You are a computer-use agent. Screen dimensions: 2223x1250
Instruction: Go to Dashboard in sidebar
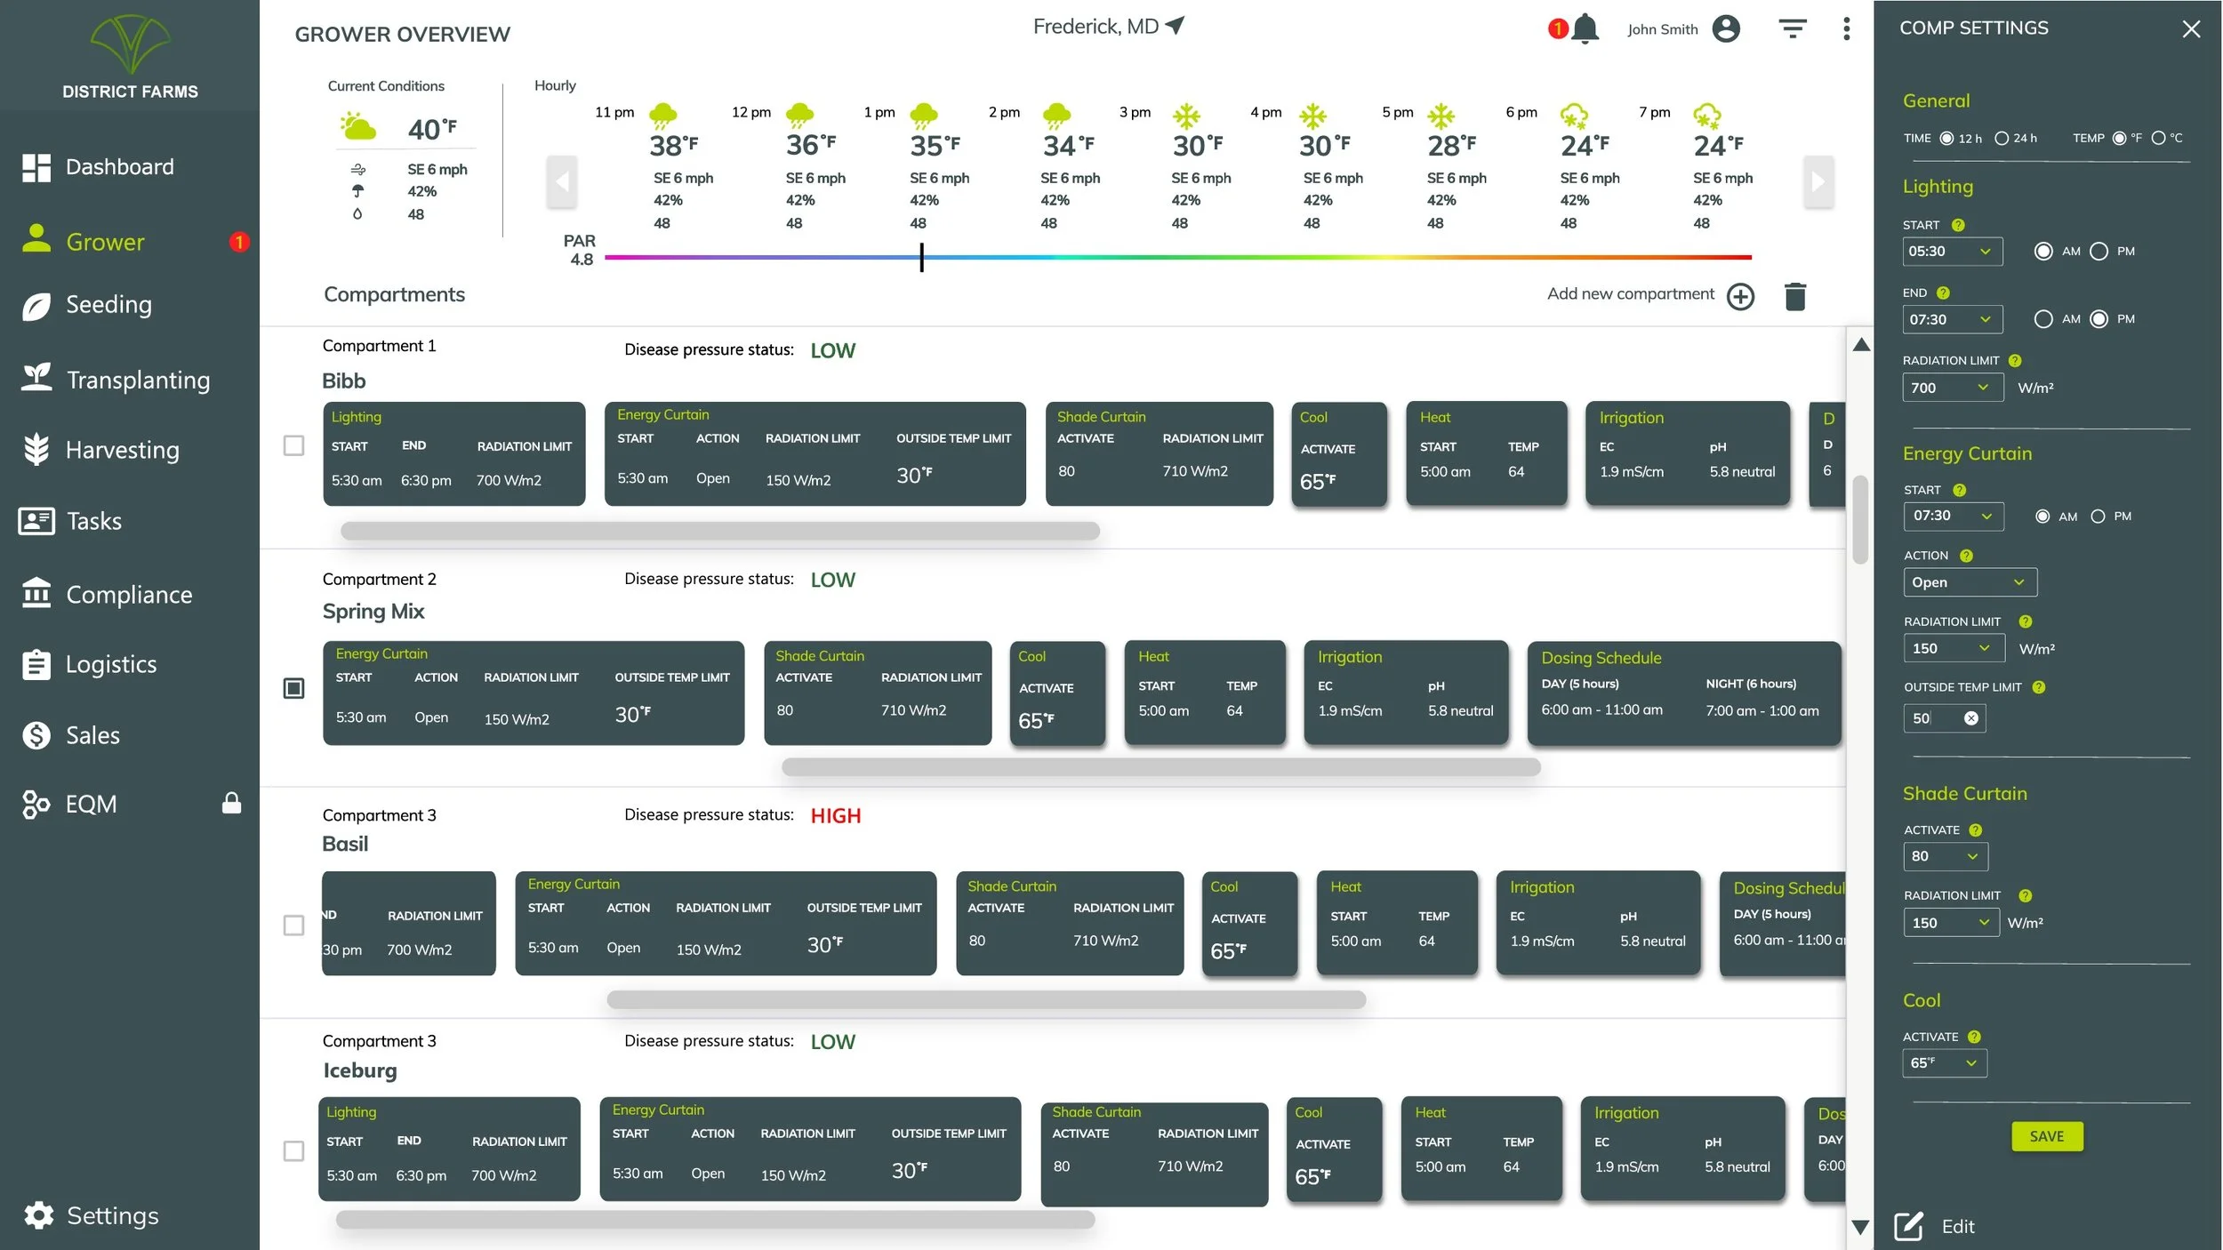[x=98, y=167]
